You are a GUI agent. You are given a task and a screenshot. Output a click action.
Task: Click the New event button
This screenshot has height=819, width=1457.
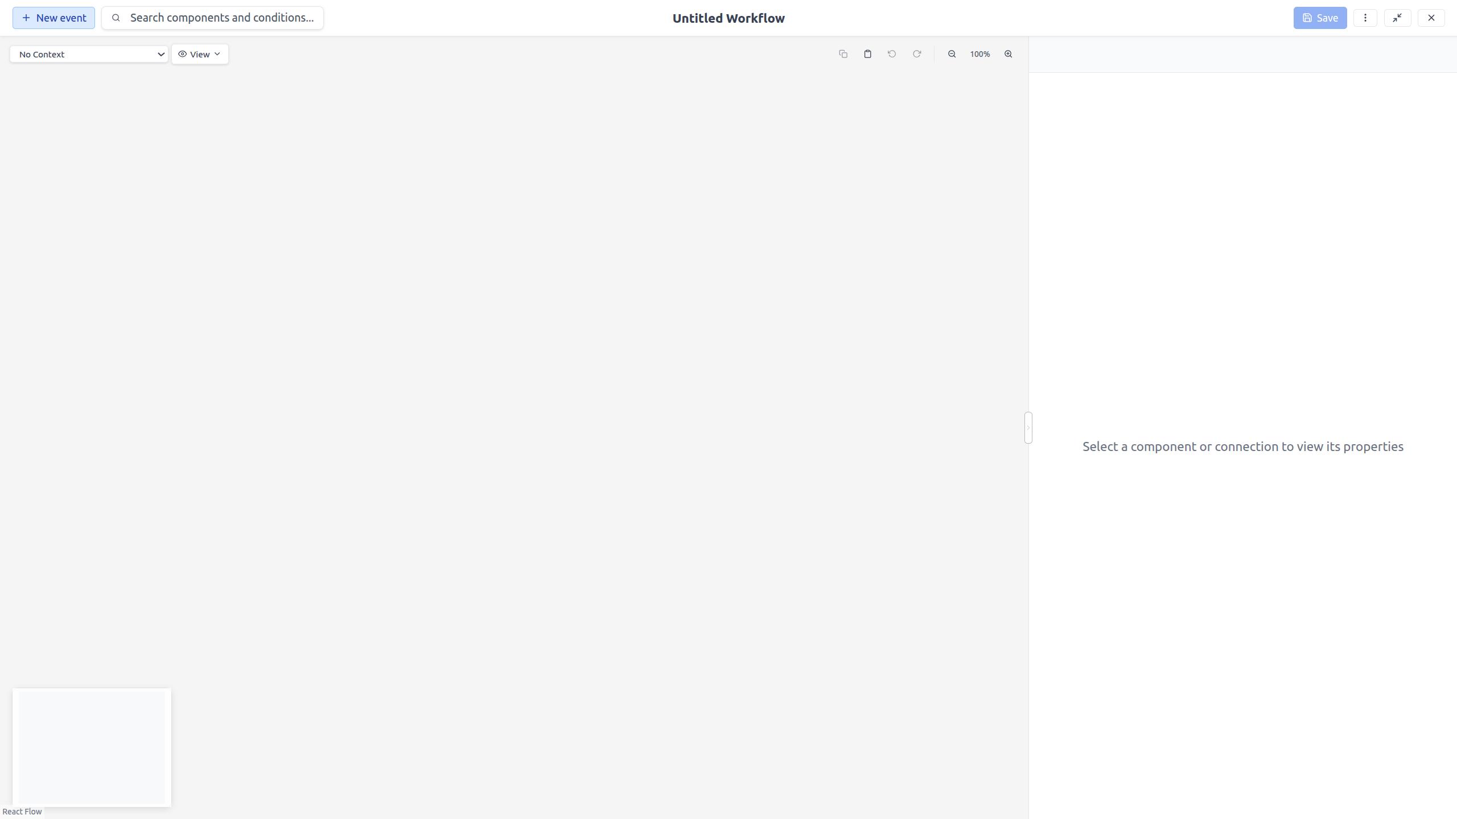[53, 18]
